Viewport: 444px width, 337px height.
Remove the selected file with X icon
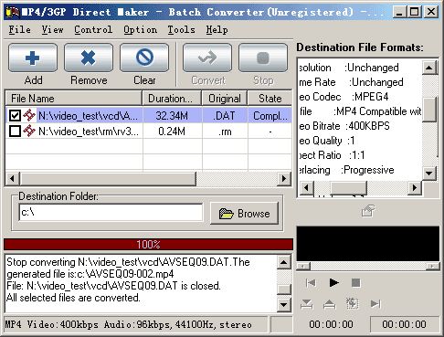coord(89,58)
